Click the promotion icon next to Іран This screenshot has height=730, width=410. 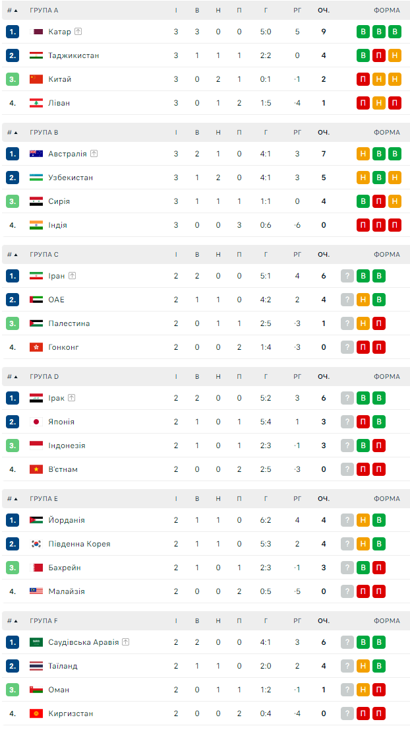(x=72, y=276)
